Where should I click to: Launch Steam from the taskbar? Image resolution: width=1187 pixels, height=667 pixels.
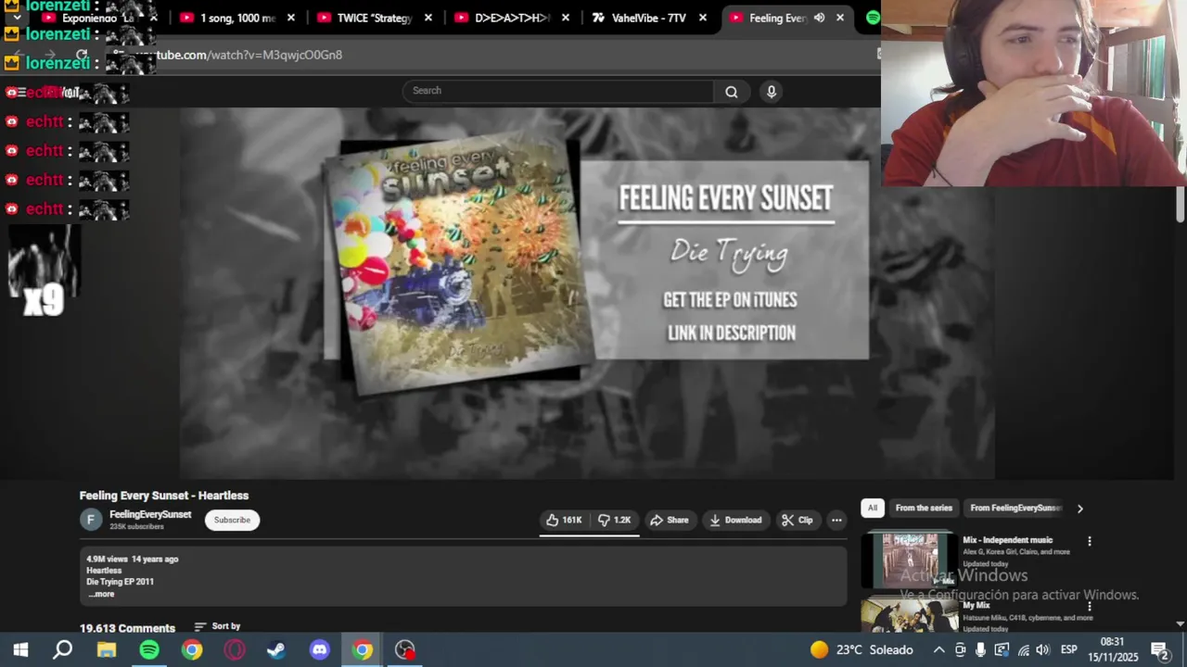(x=276, y=650)
